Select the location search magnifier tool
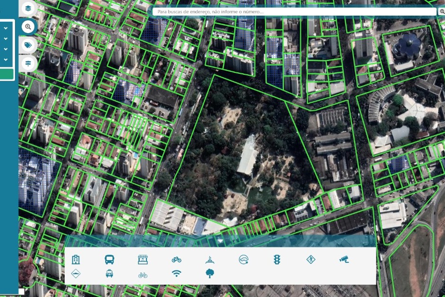 [x=28, y=27]
